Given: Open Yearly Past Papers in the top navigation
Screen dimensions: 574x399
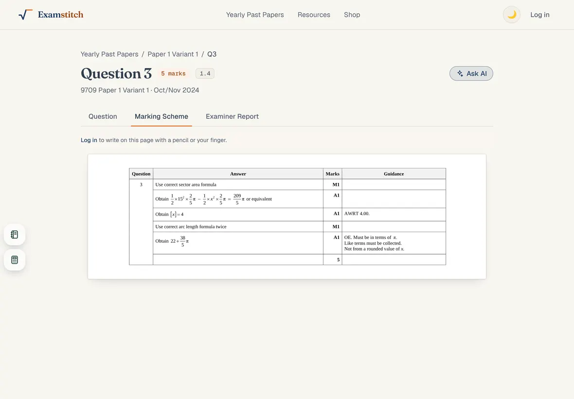Looking at the screenshot, I should pos(255,15).
